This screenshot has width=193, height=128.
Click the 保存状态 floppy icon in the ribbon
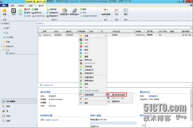33,13
